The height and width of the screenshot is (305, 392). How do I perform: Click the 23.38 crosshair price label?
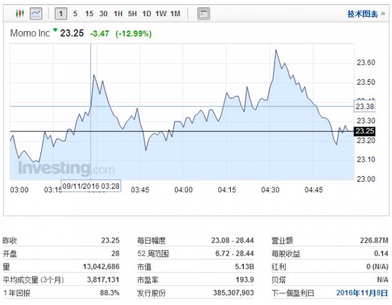pos(365,106)
